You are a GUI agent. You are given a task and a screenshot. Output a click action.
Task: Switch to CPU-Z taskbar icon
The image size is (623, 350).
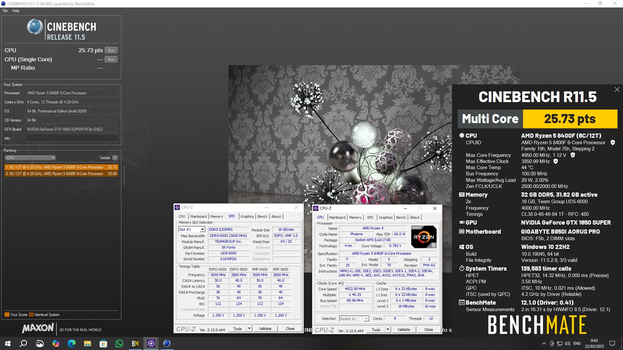(151, 344)
